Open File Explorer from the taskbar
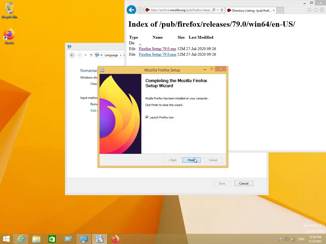The width and height of the screenshot is (326, 244). (36, 239)
